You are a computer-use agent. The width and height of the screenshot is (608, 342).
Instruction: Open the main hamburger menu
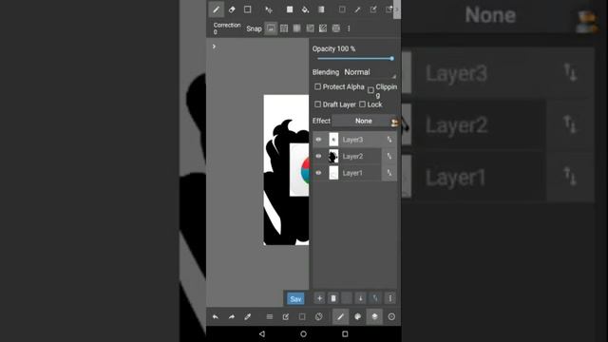pos(270,316)
